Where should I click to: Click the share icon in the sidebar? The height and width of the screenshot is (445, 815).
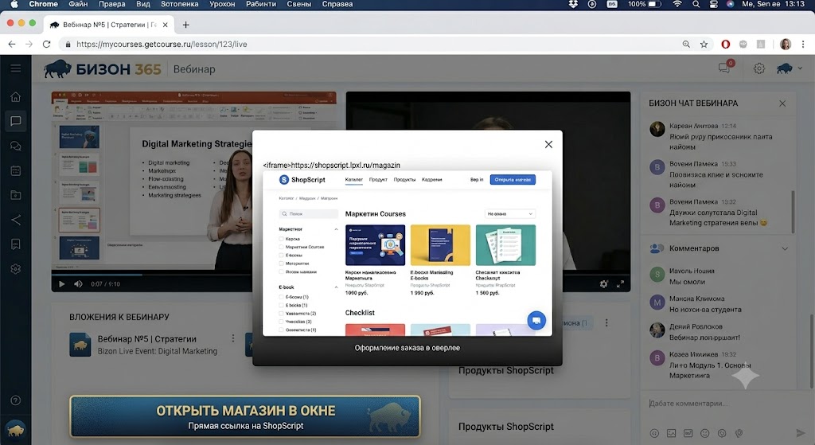[16, 220]
